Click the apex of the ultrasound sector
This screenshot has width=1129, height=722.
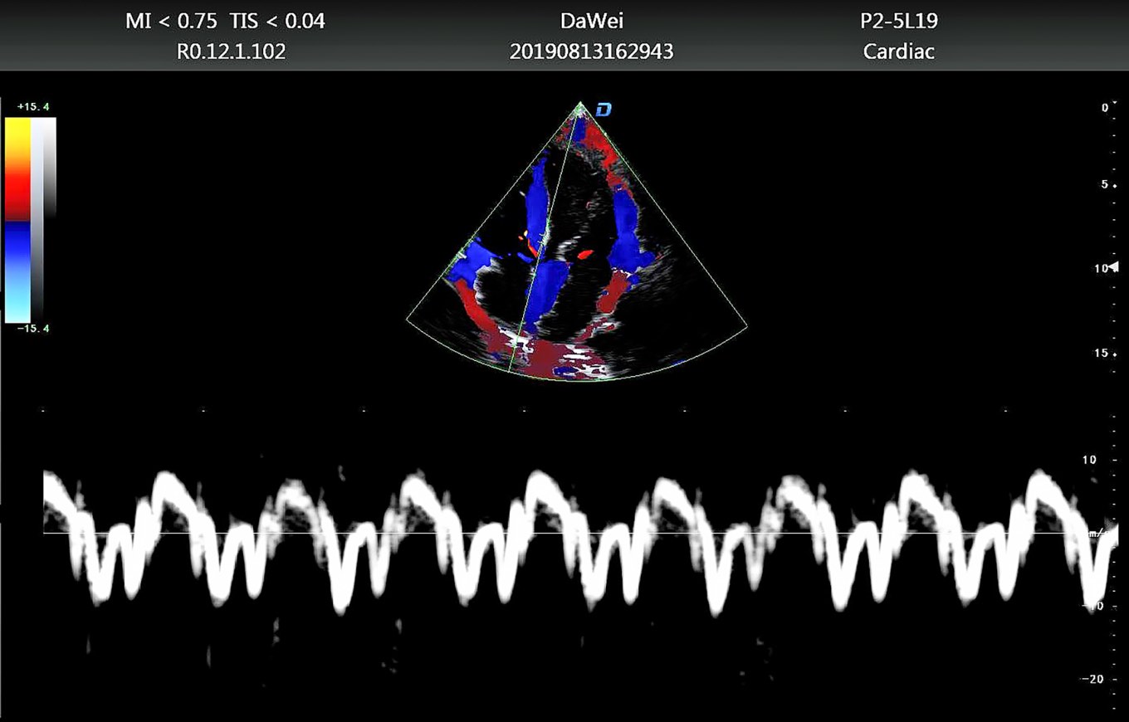[580, 104]
